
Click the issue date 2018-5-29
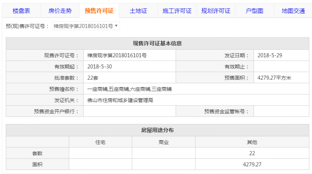270,55
